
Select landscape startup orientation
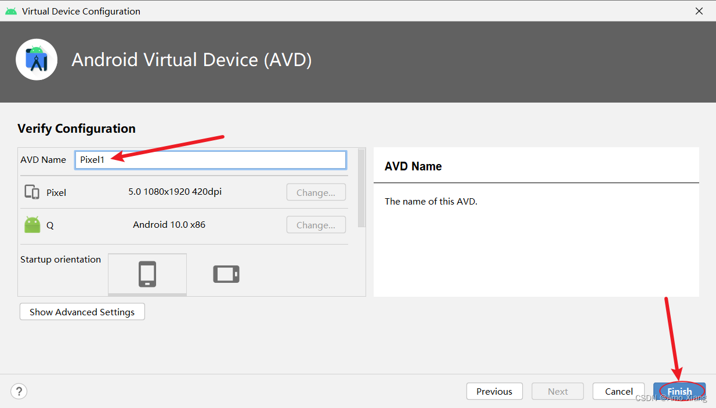226,274
